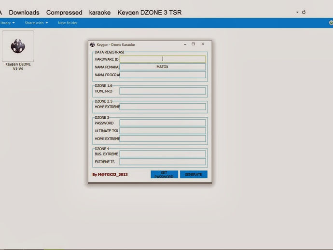Expand the address bar history dropdown
The image size is (333, 250).
tap(297, 13)
